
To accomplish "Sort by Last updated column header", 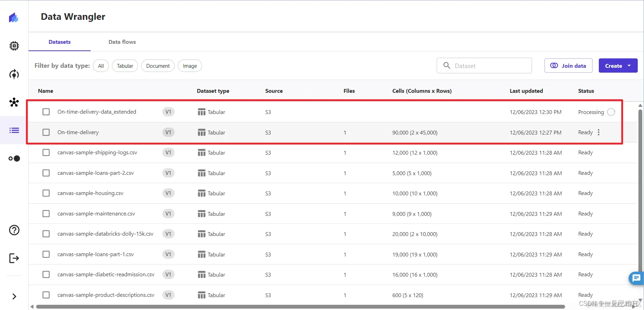I will (526, 91).
